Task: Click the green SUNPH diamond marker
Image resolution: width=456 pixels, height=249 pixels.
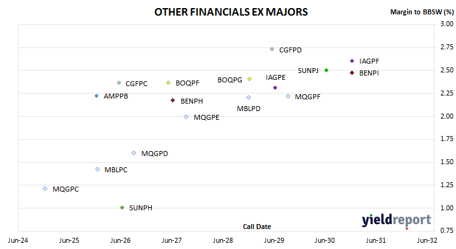Action: point(122,207)
